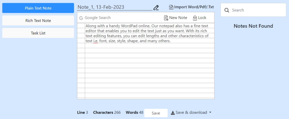This screenshot has width=289, height=119.
Task: Click the 'Characters 266' counter
Action: [x=107, y=112]
